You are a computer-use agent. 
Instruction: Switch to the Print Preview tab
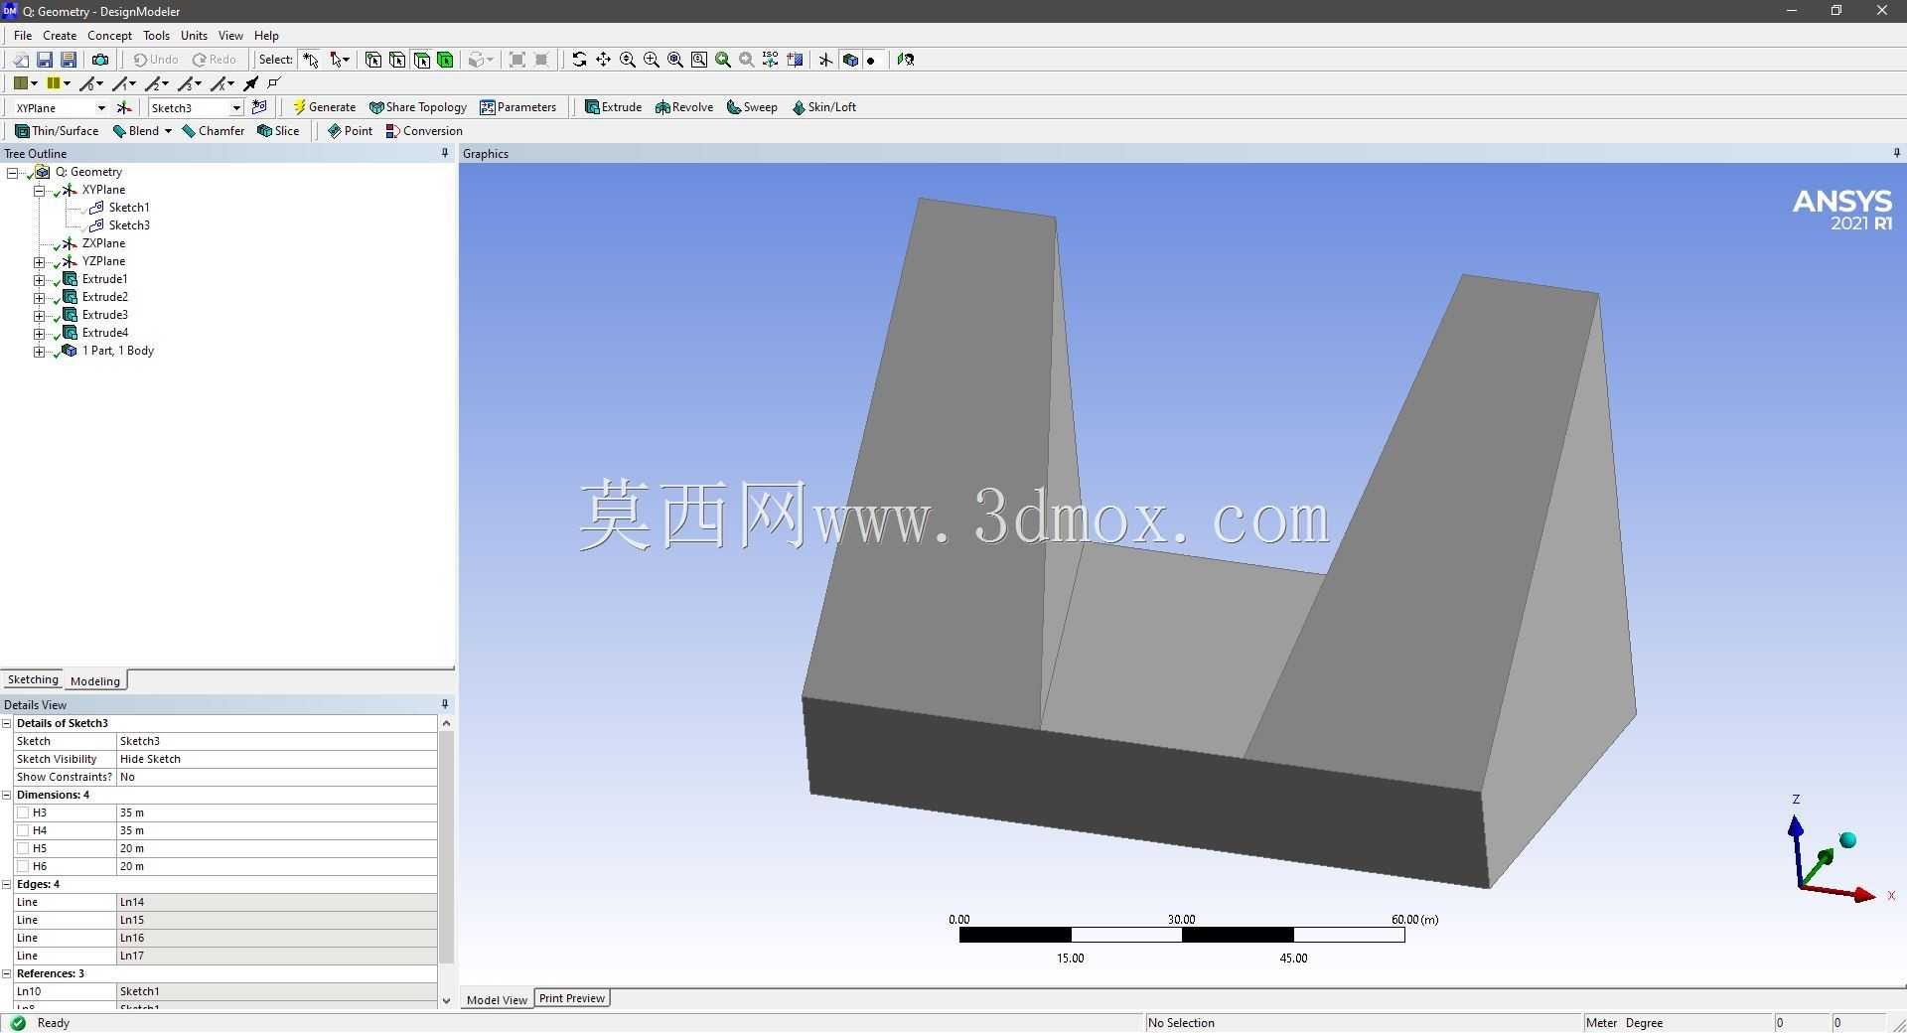pos(572,998)
